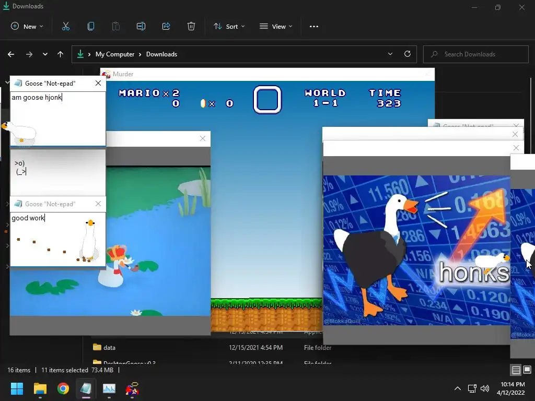Click the Delete trash can icon
535x401 pixels.
coord(191,26)
